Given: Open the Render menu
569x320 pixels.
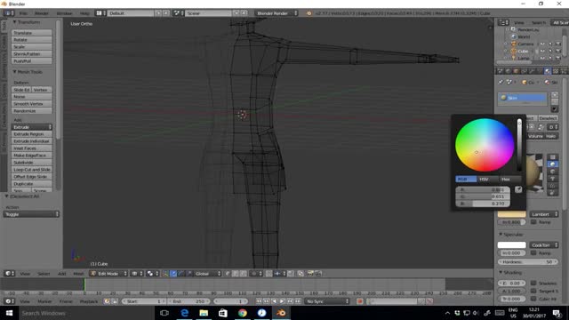Looking at the screenshot, I should tap(42, 13).
